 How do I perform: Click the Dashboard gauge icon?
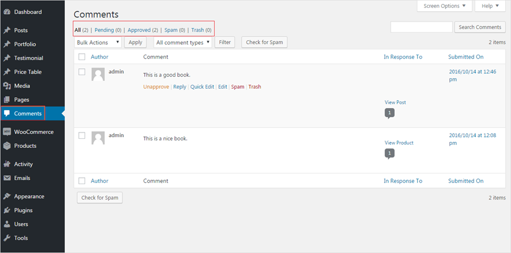pos(6,12)
